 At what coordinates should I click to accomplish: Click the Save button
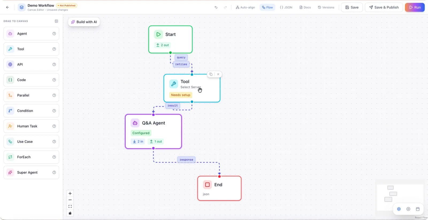coord(352,8)
